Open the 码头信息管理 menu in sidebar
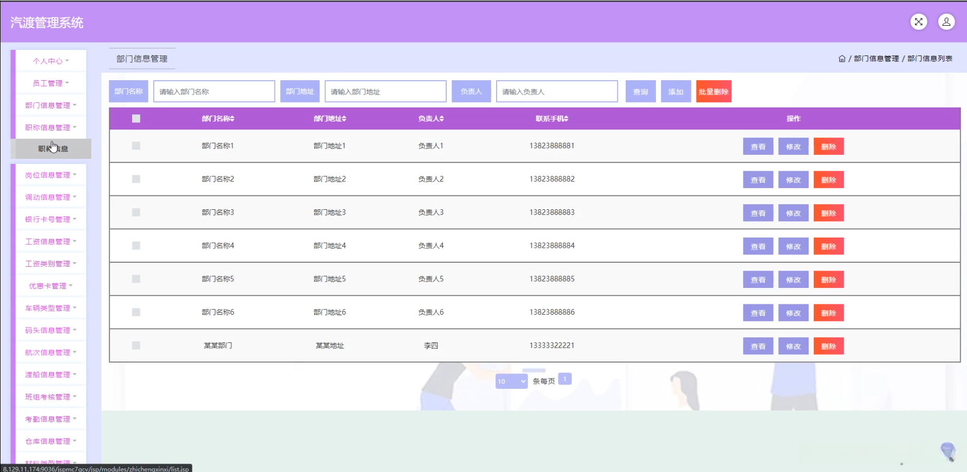967x472 pixels. click(x=51, y=330)
